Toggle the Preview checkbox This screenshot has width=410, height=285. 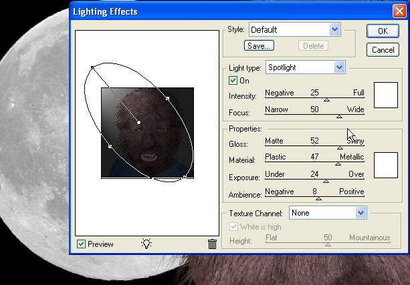[x=81, y=244]
